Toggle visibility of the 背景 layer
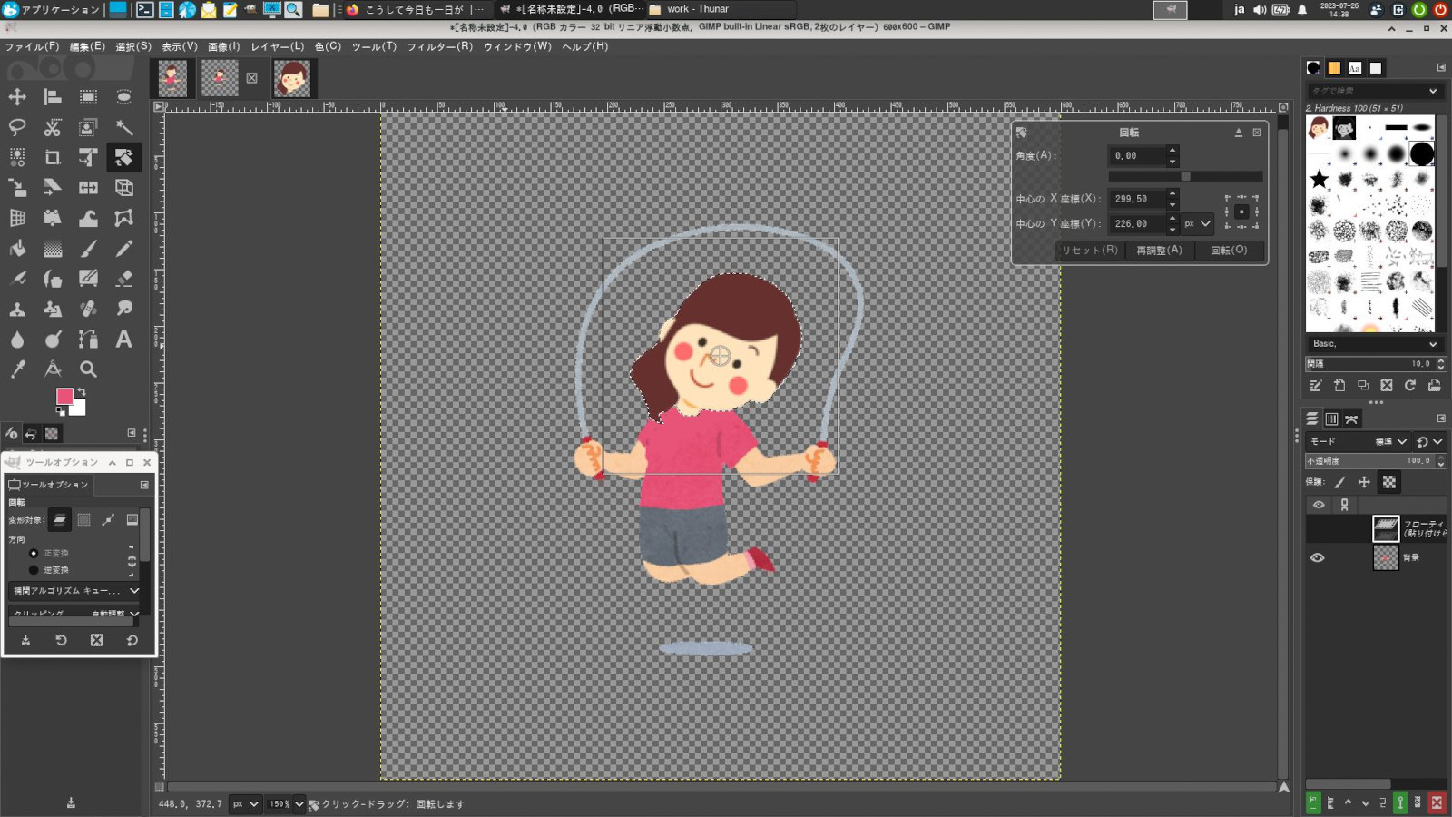Viewport: 1452px width, 817px height. [1318, 557]
